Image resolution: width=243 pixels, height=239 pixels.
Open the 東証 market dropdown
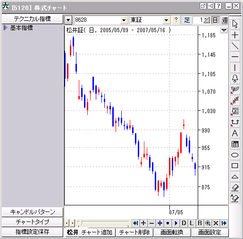click(x=166, y=20)
